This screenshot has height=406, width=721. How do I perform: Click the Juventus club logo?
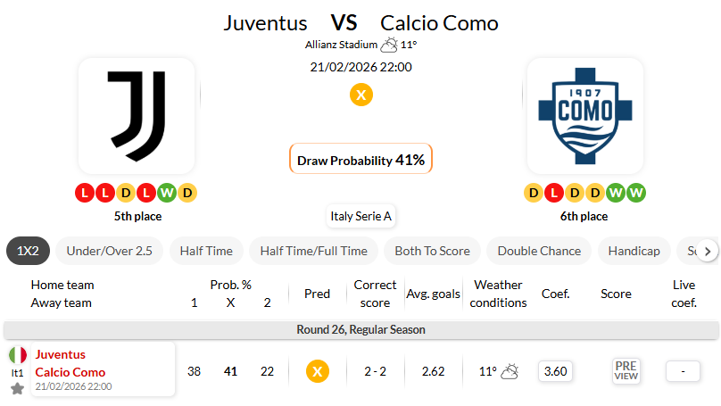tap(137, 116)
